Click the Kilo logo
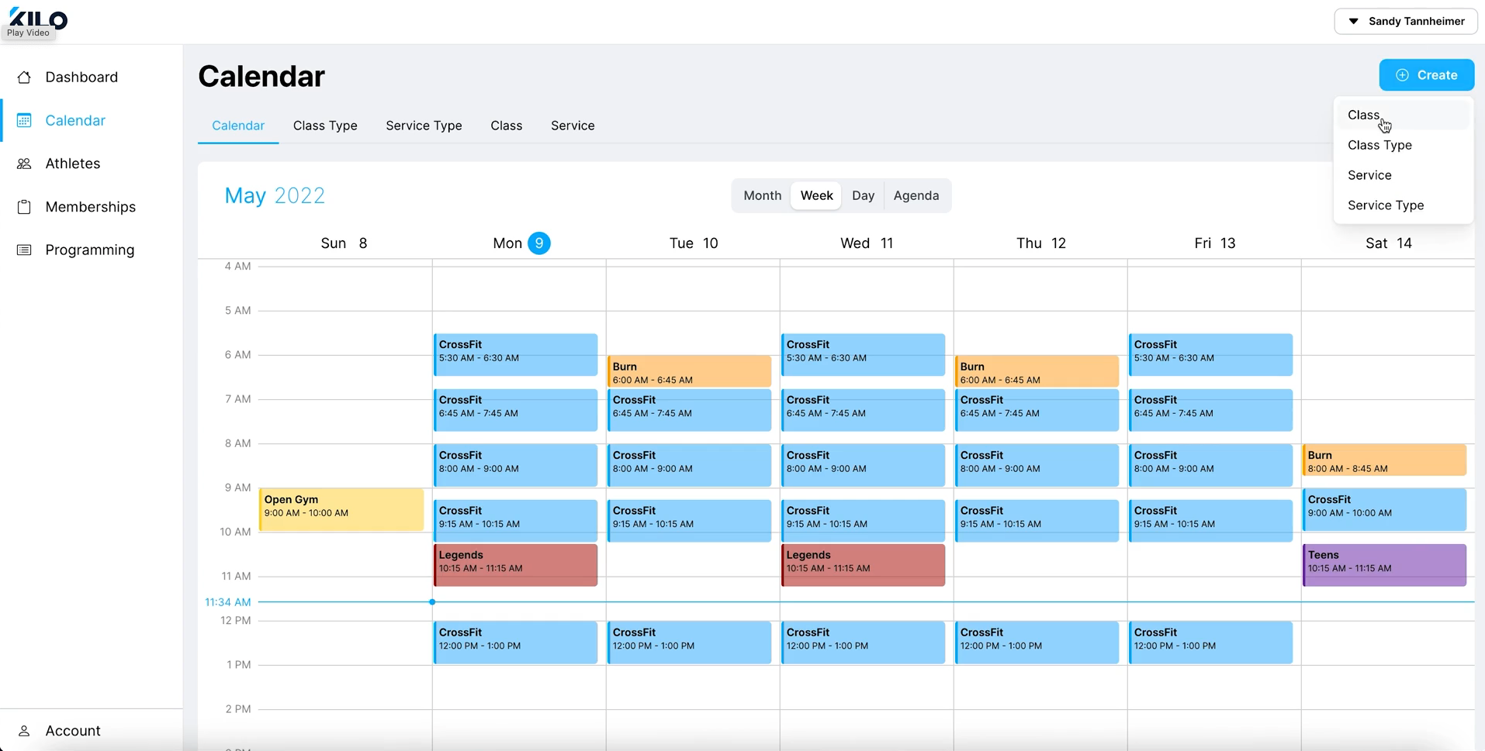This screenshot has height=751, width=1485. tap(36, 17)
